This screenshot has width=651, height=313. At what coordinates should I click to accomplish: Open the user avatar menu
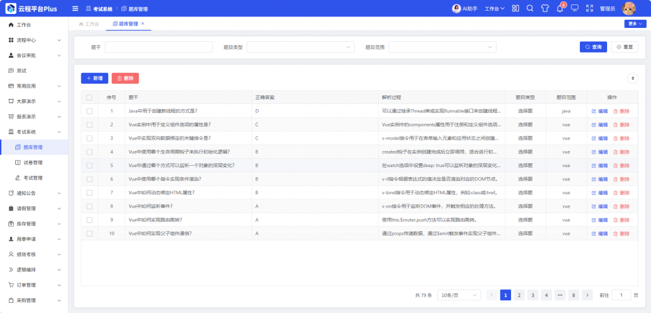point(629,8)
